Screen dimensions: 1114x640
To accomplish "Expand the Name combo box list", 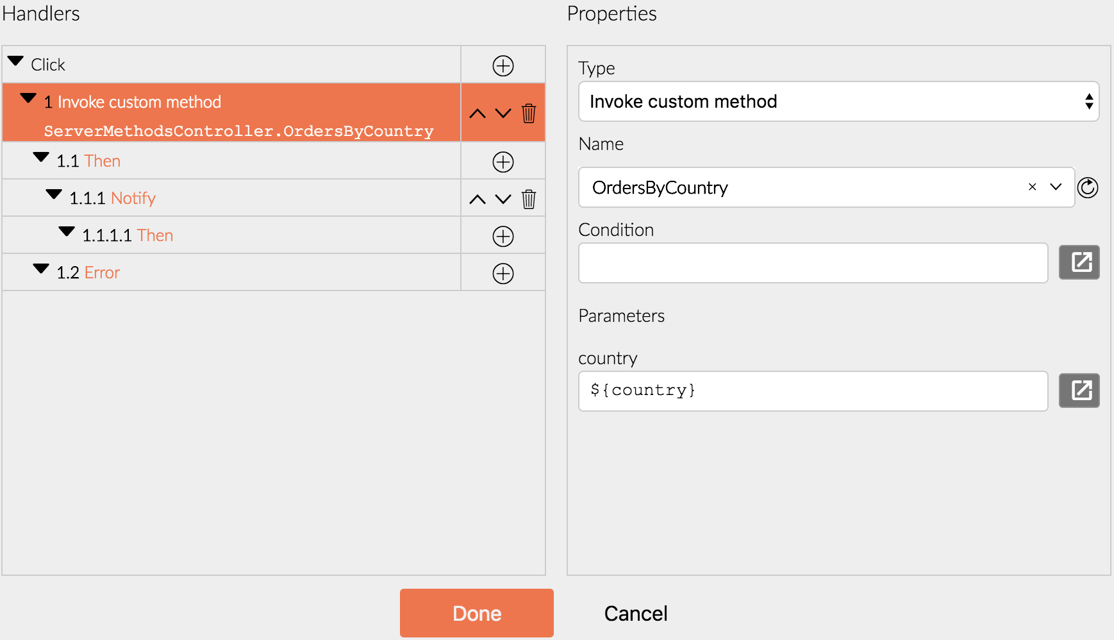I will (x=1056, y=187).
